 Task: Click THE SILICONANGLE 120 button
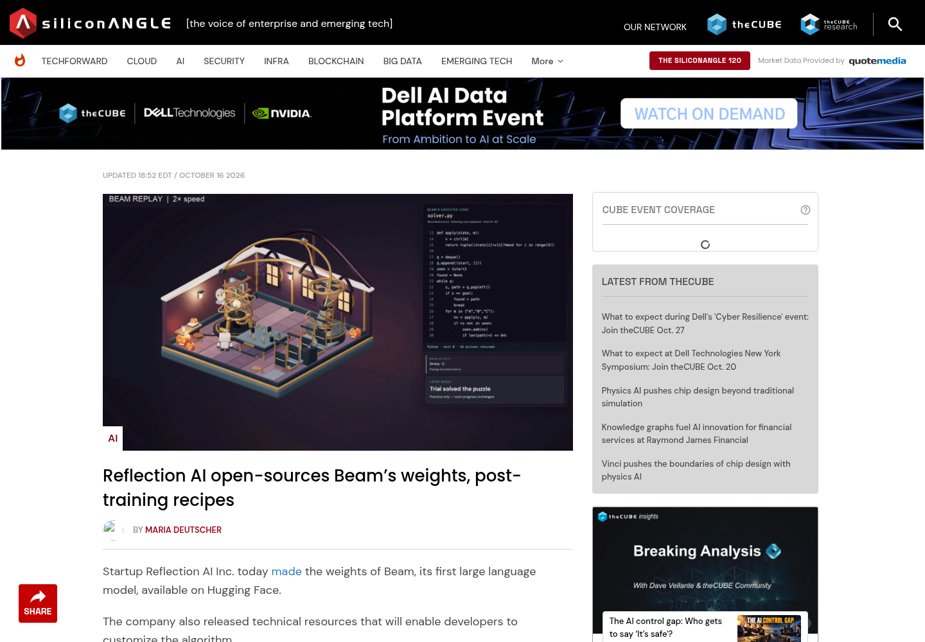click(x=700, y=60)
